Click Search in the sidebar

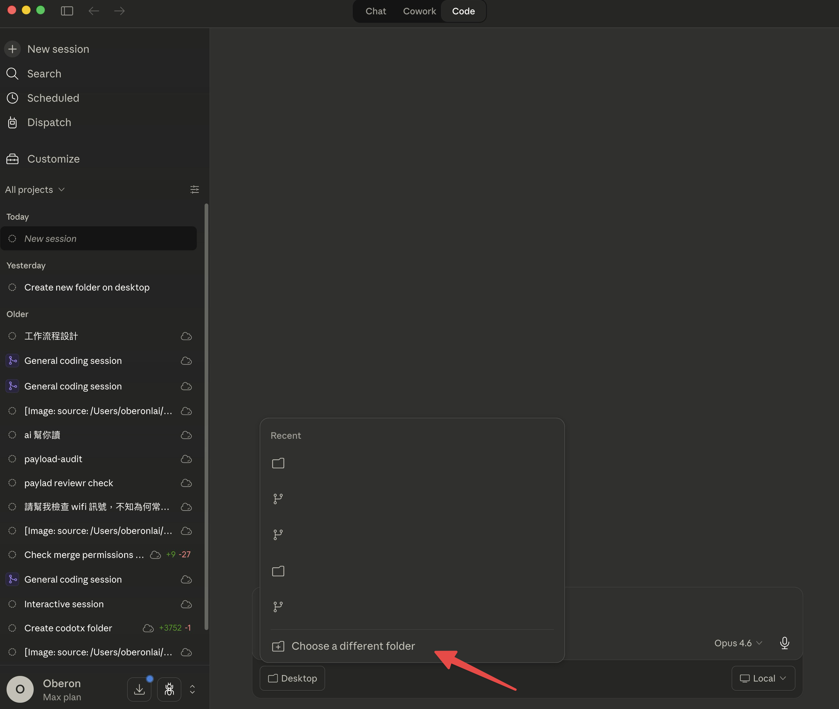(44, 74)
